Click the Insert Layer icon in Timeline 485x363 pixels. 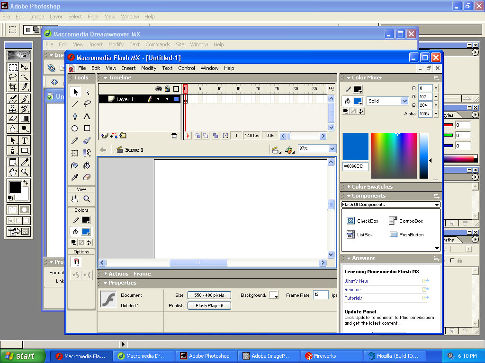pos(105,136)
